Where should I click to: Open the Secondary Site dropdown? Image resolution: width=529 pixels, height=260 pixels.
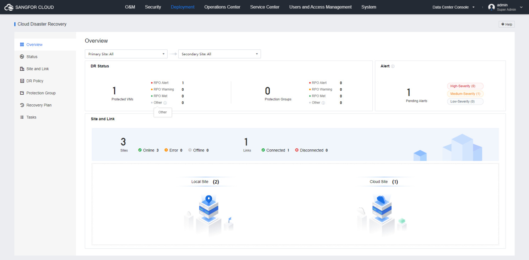pyautogui.click(x=220, y=54)
